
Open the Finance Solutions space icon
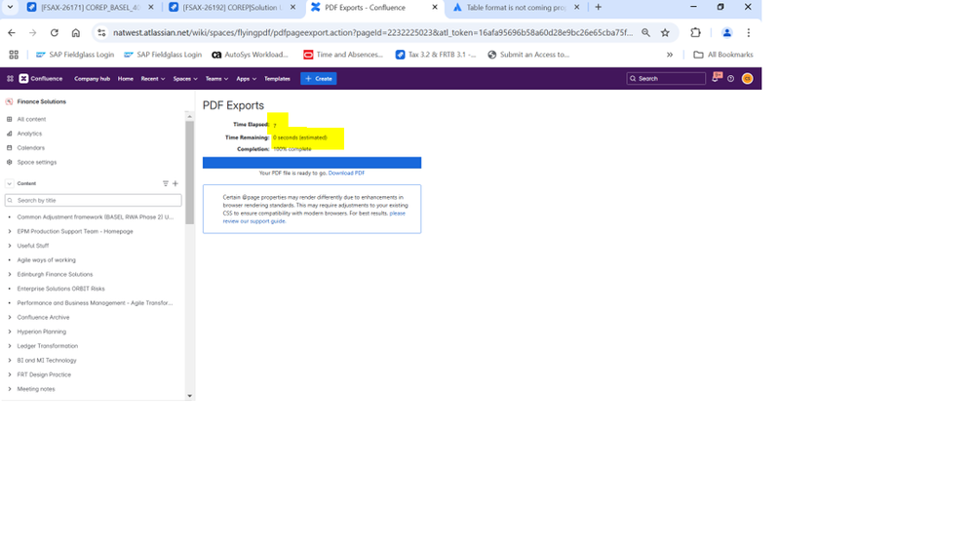click(10, 101)
